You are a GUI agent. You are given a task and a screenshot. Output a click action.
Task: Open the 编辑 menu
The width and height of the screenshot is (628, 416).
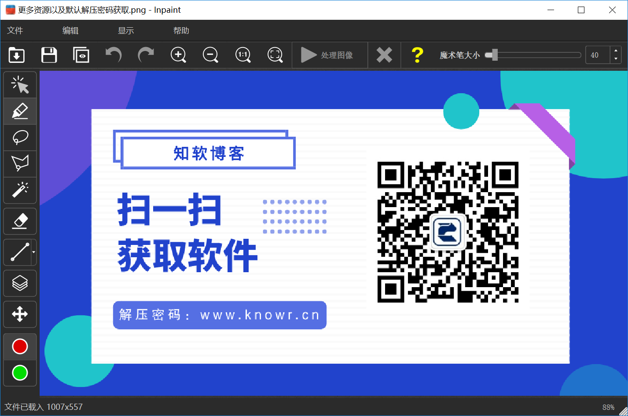[70, 30]
